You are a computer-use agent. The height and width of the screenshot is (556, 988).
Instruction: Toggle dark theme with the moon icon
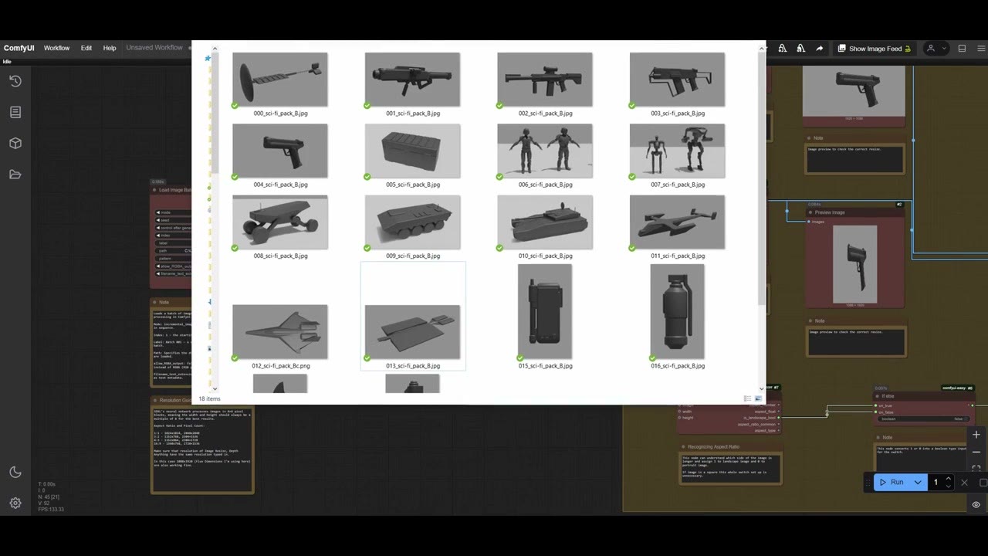(15, 472)
